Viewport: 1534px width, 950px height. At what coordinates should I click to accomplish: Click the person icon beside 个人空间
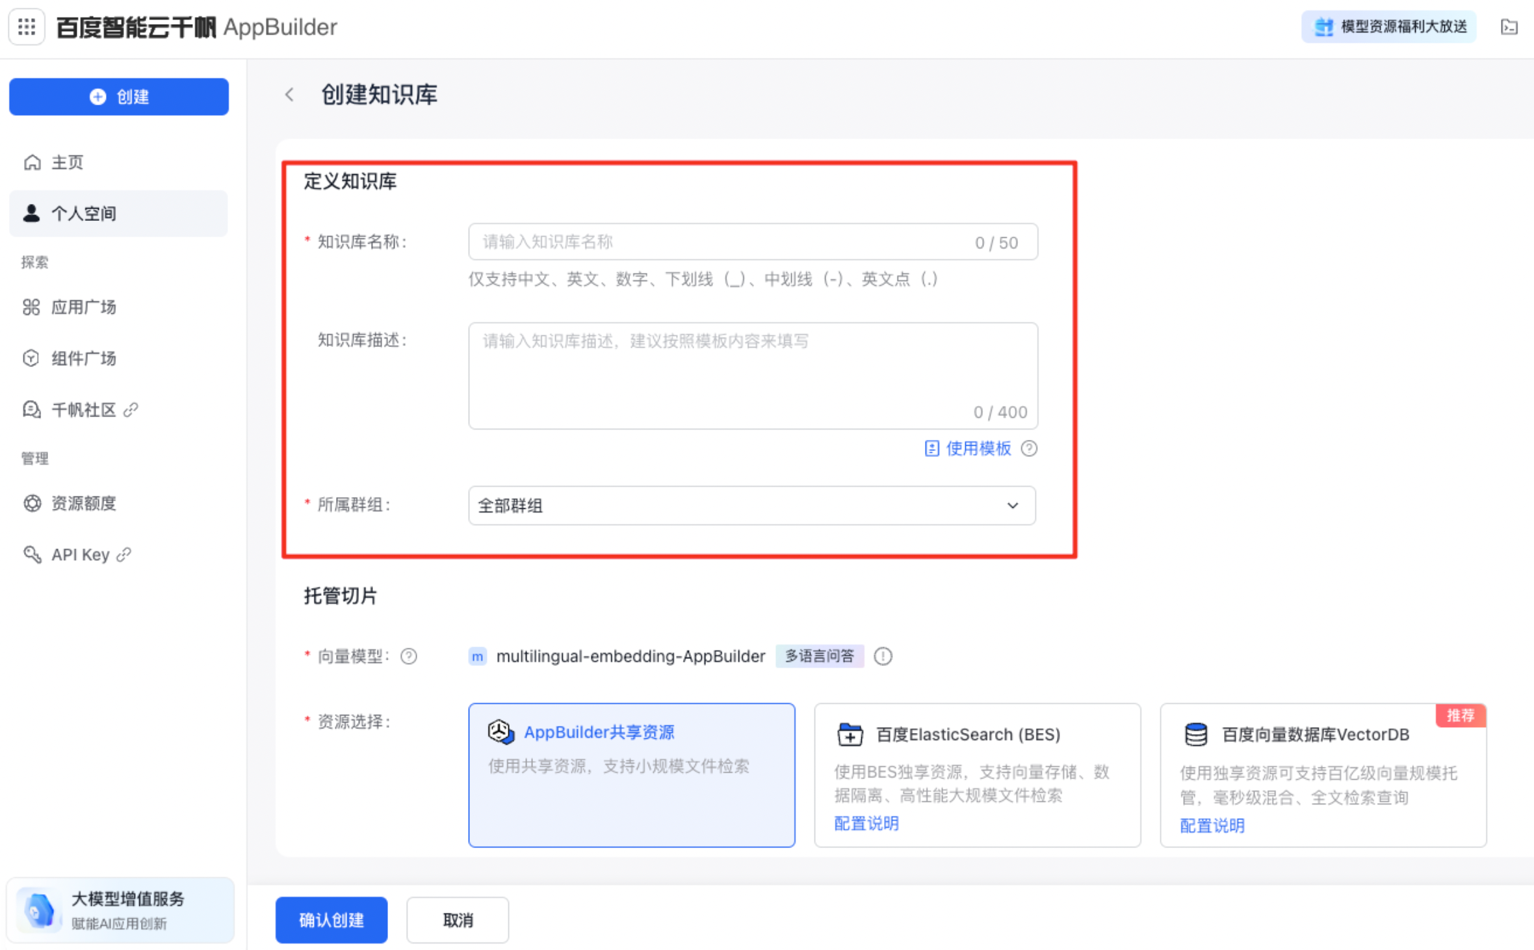click(31, 212)
